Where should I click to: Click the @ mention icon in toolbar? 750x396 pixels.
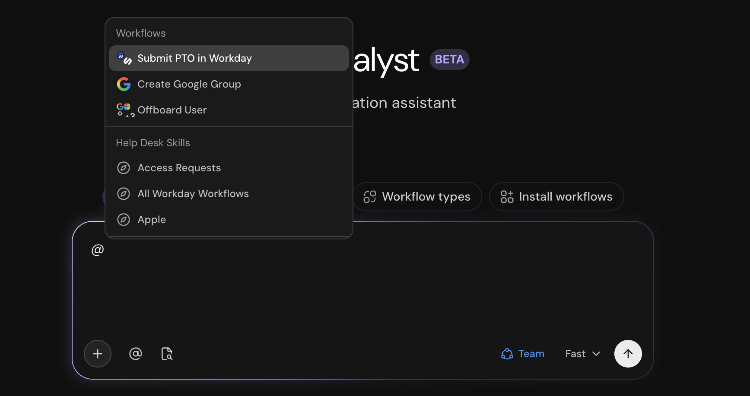coord(136,354)
